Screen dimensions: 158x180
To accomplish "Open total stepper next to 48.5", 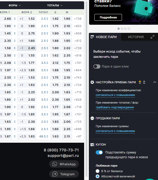I will [47, 136].
